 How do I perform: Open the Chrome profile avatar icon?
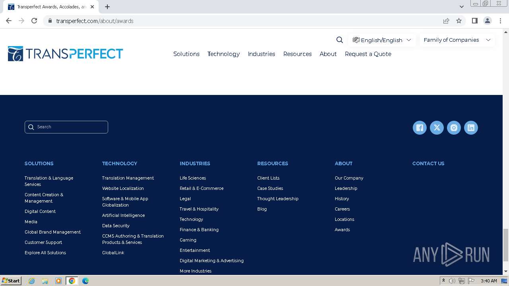[488, 21]
